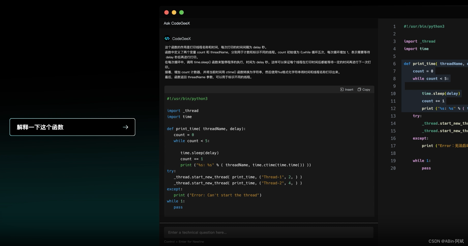Click the "Thread-1" start_new_thread line in chat
Image resolution: width=468 pixels, height=246 pixels.
tap(238, 177)
